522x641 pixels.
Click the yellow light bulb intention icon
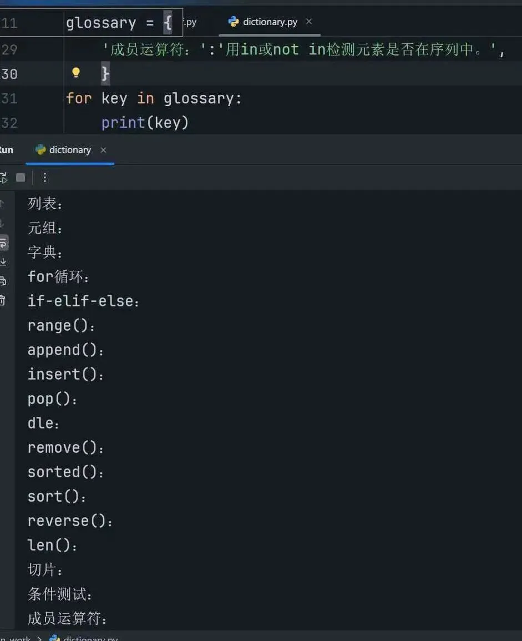76,73
